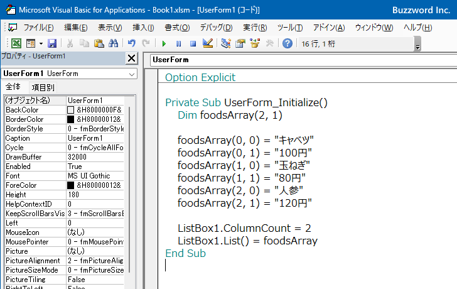
Task: Save Book1.xlsm with the floppy icon
Action: pyautogui.click(x=52, y=43)
